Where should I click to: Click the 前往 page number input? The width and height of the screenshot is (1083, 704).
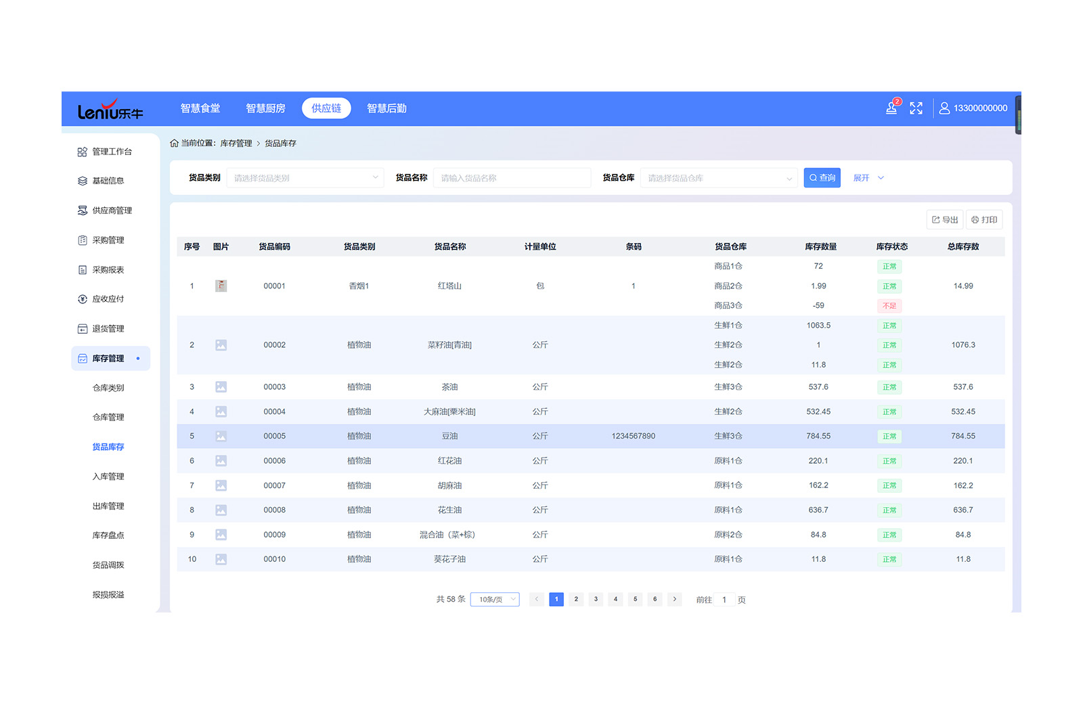click(724, 600)
